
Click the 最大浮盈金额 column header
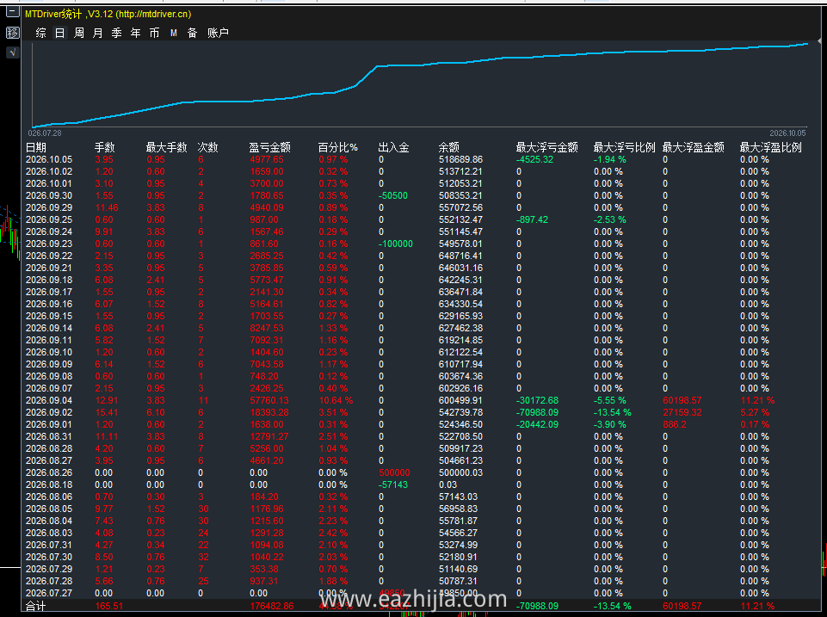point(694,148)
